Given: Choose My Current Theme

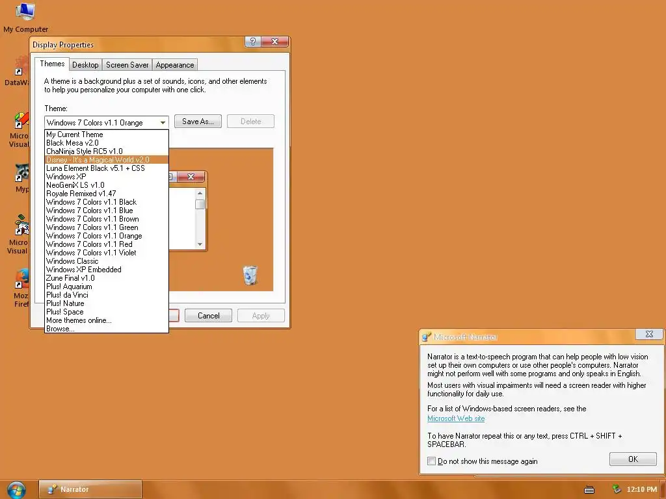Looking at the screenshot, I should coord(107,134).
